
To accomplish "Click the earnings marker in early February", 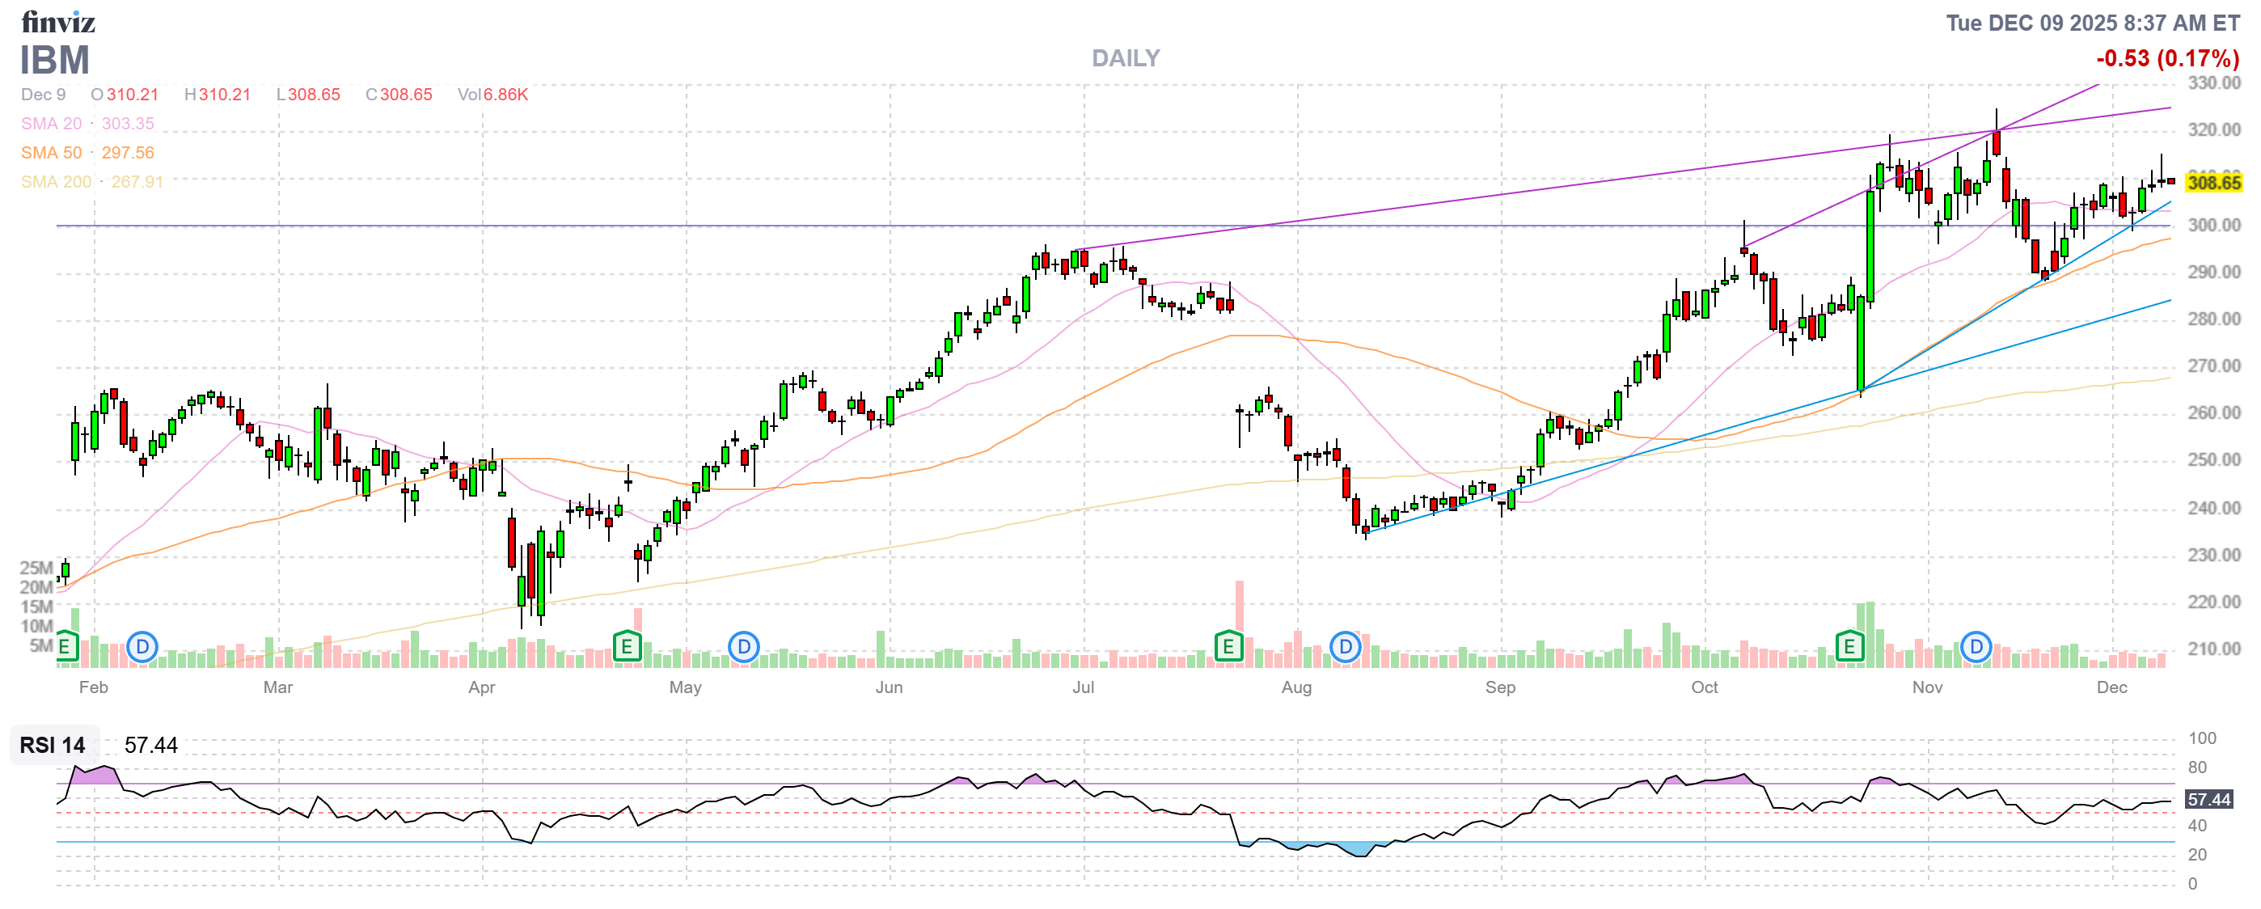I will (66, 648).
